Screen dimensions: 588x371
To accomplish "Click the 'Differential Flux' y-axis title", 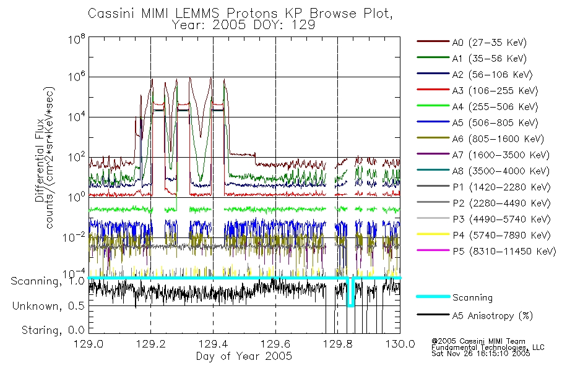I will (40, 160).
